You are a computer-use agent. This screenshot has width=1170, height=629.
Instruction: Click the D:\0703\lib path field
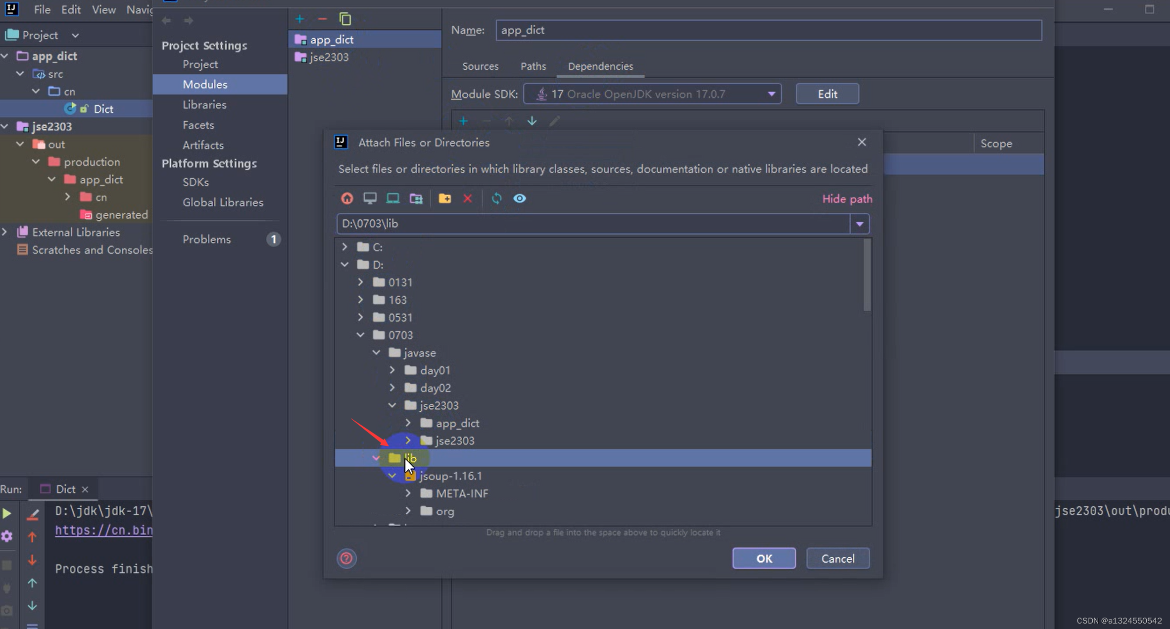tap(592, 224)
